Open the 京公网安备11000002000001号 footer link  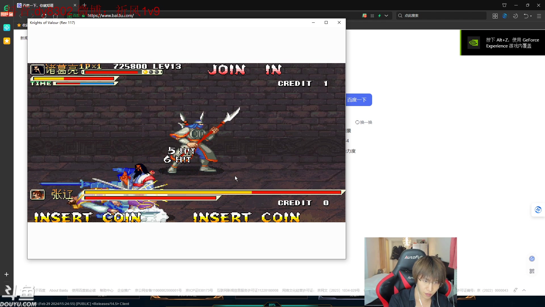tap(158, 291)
